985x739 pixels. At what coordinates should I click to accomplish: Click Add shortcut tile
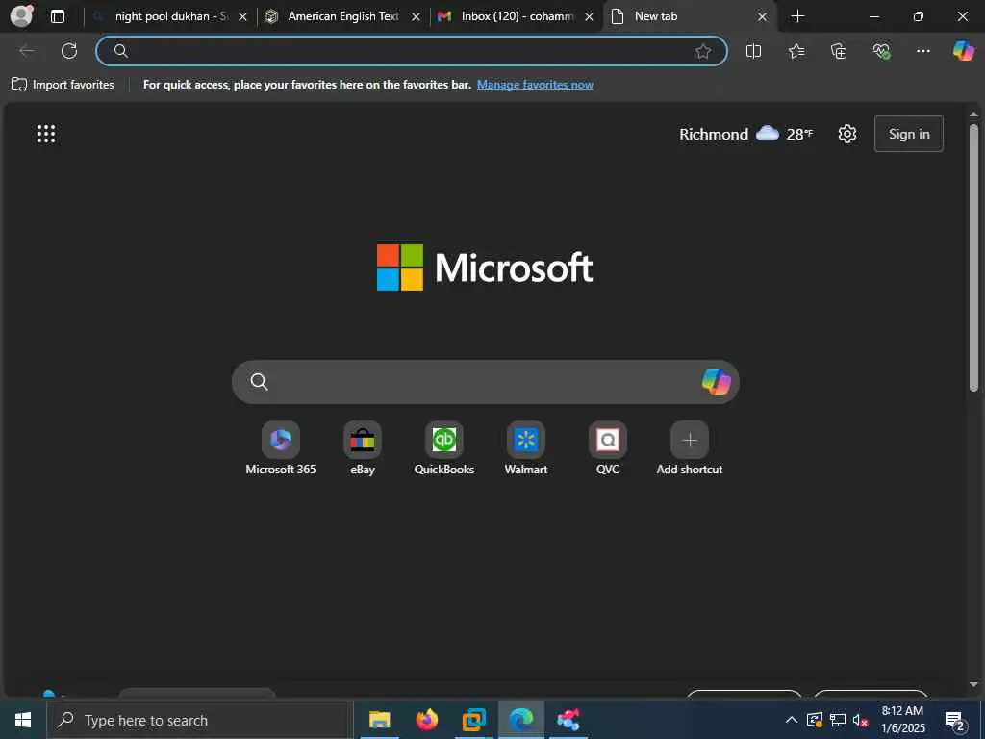(x=689, y=448)
